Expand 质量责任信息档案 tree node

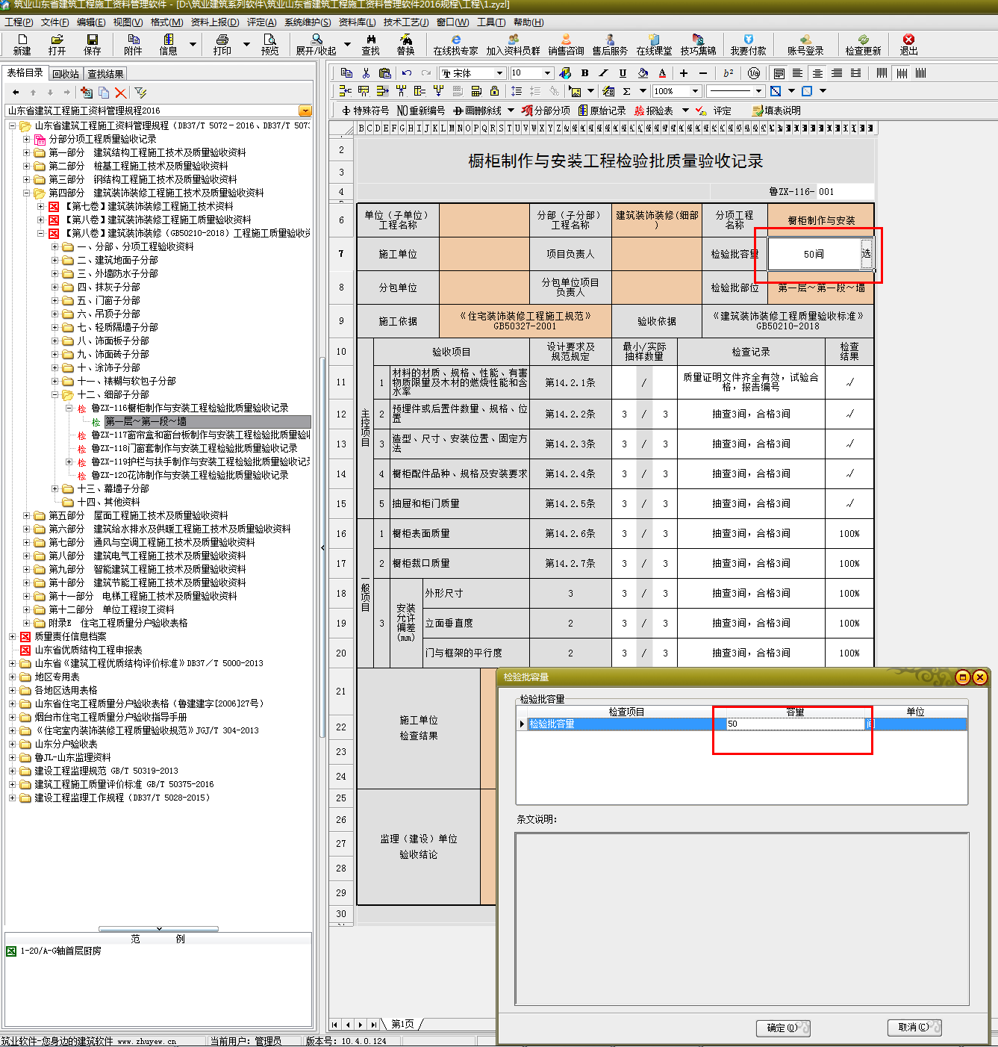point(12,636)
